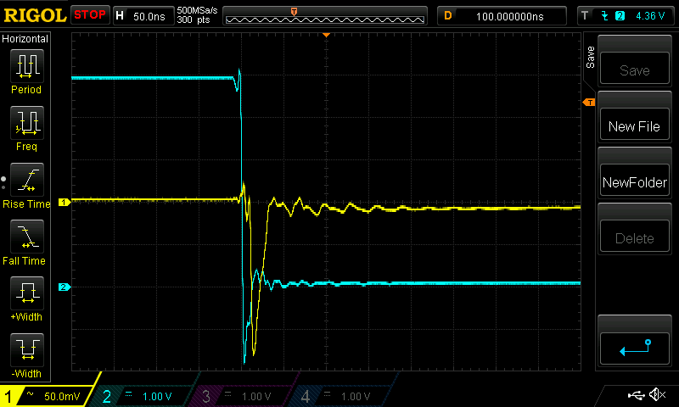Select channel 1 50.0mV tab
Viewport: 679px width, 407px height.
coord(47,396)
